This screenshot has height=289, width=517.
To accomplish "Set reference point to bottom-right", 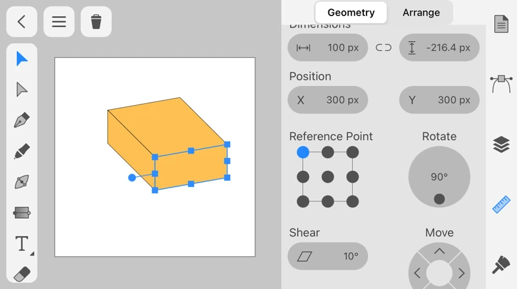I will point(352,201).
